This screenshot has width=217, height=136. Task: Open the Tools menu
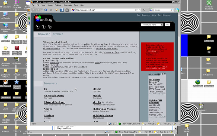pyautogui.click(x=76, y=5)
